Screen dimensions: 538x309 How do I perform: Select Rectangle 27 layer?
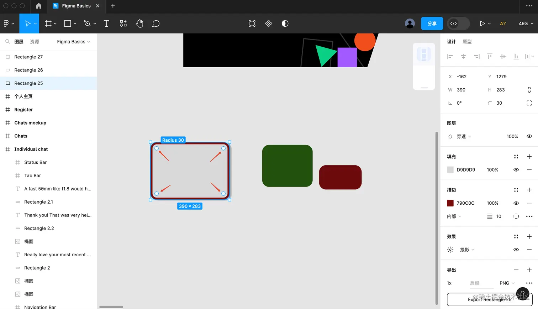[x=48, y=57]
